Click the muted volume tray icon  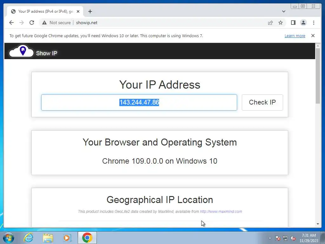pyautogui.click(x=293, y=238)
